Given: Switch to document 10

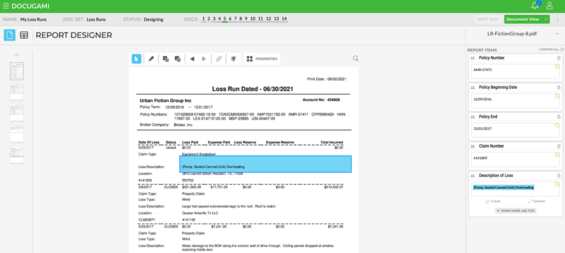Looking at the screenshot, I should pyautogui.click(x=253, y=19).
